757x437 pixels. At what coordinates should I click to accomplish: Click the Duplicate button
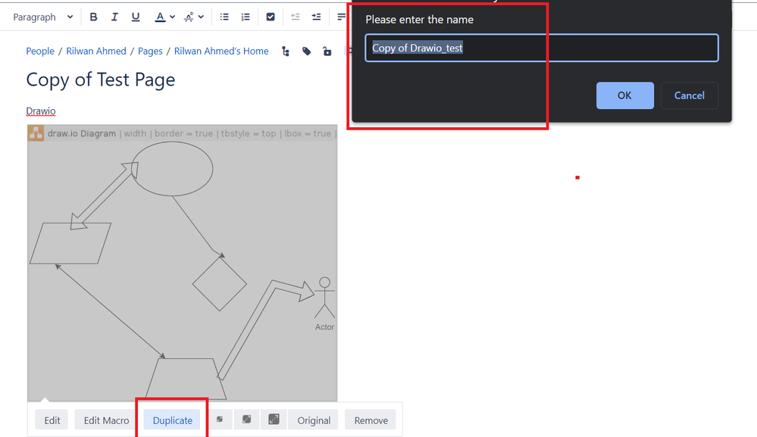coord(172,420)
